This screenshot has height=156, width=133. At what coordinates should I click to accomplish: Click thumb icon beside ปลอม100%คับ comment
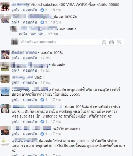click(42, 22)
